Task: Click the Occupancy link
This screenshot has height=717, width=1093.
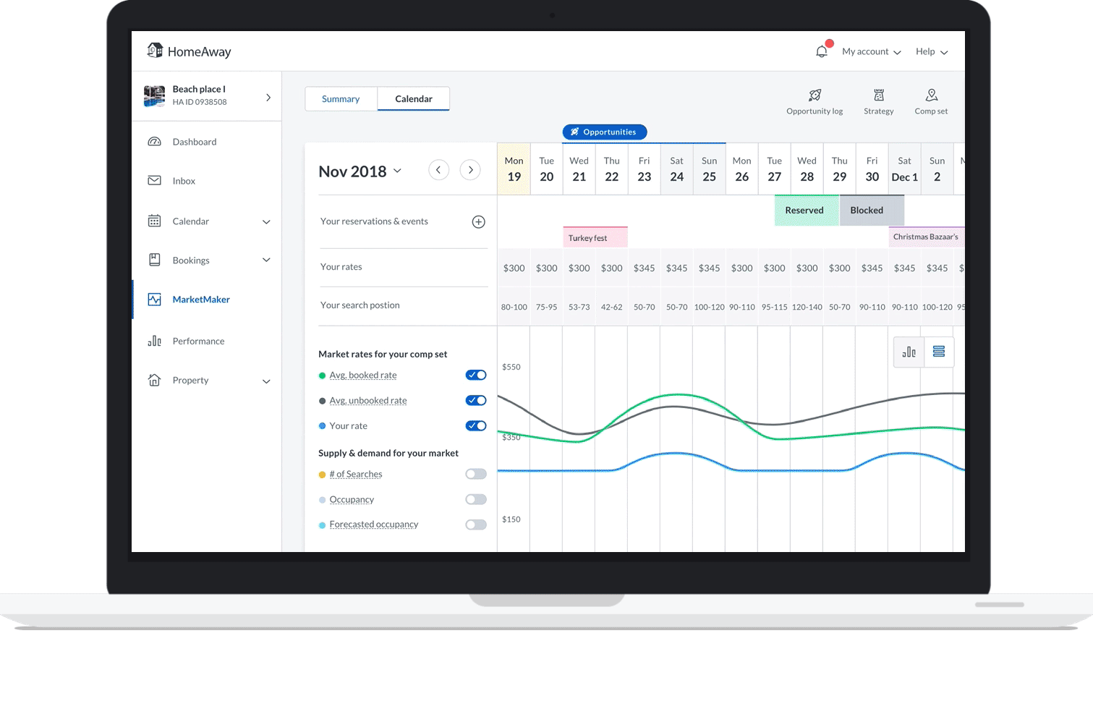Action: pos(352,499)
